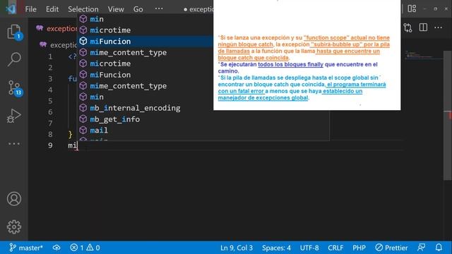Open notifications bell icon
The width and height of the screenshot is (452, 254).
coord(439,248)
